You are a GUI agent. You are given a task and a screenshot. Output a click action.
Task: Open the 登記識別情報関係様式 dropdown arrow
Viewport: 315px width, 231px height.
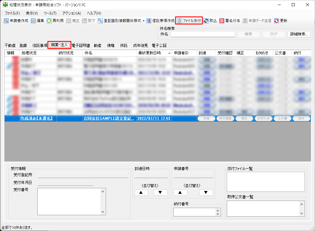144,21
